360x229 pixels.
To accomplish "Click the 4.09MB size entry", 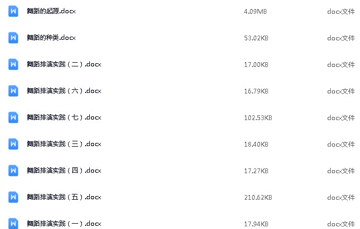I will click(x=255, y=12).
